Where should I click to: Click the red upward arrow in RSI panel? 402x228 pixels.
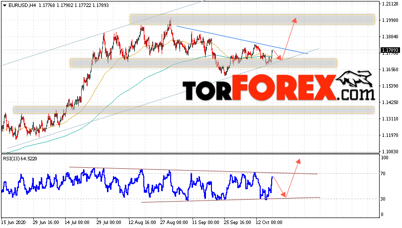(x=293, y=178)
